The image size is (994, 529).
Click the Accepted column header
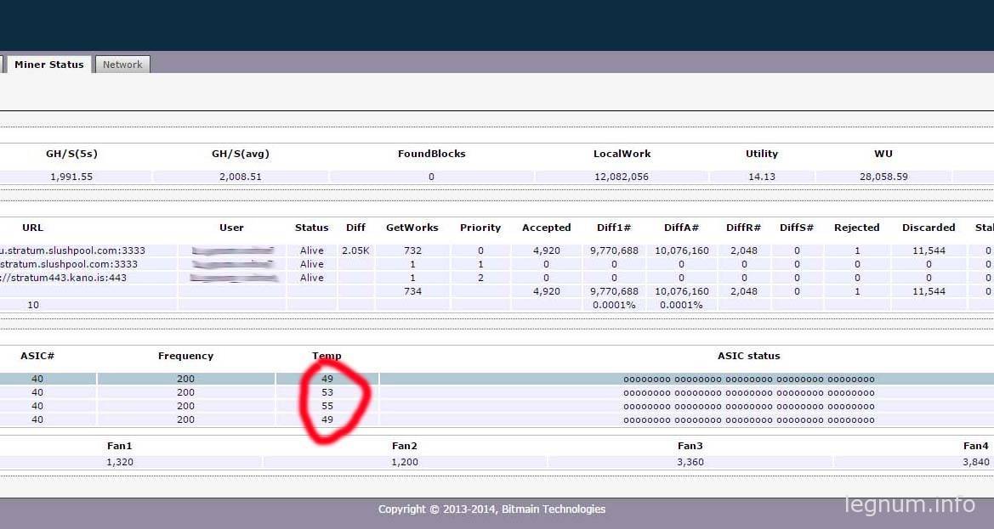point(547,228)
